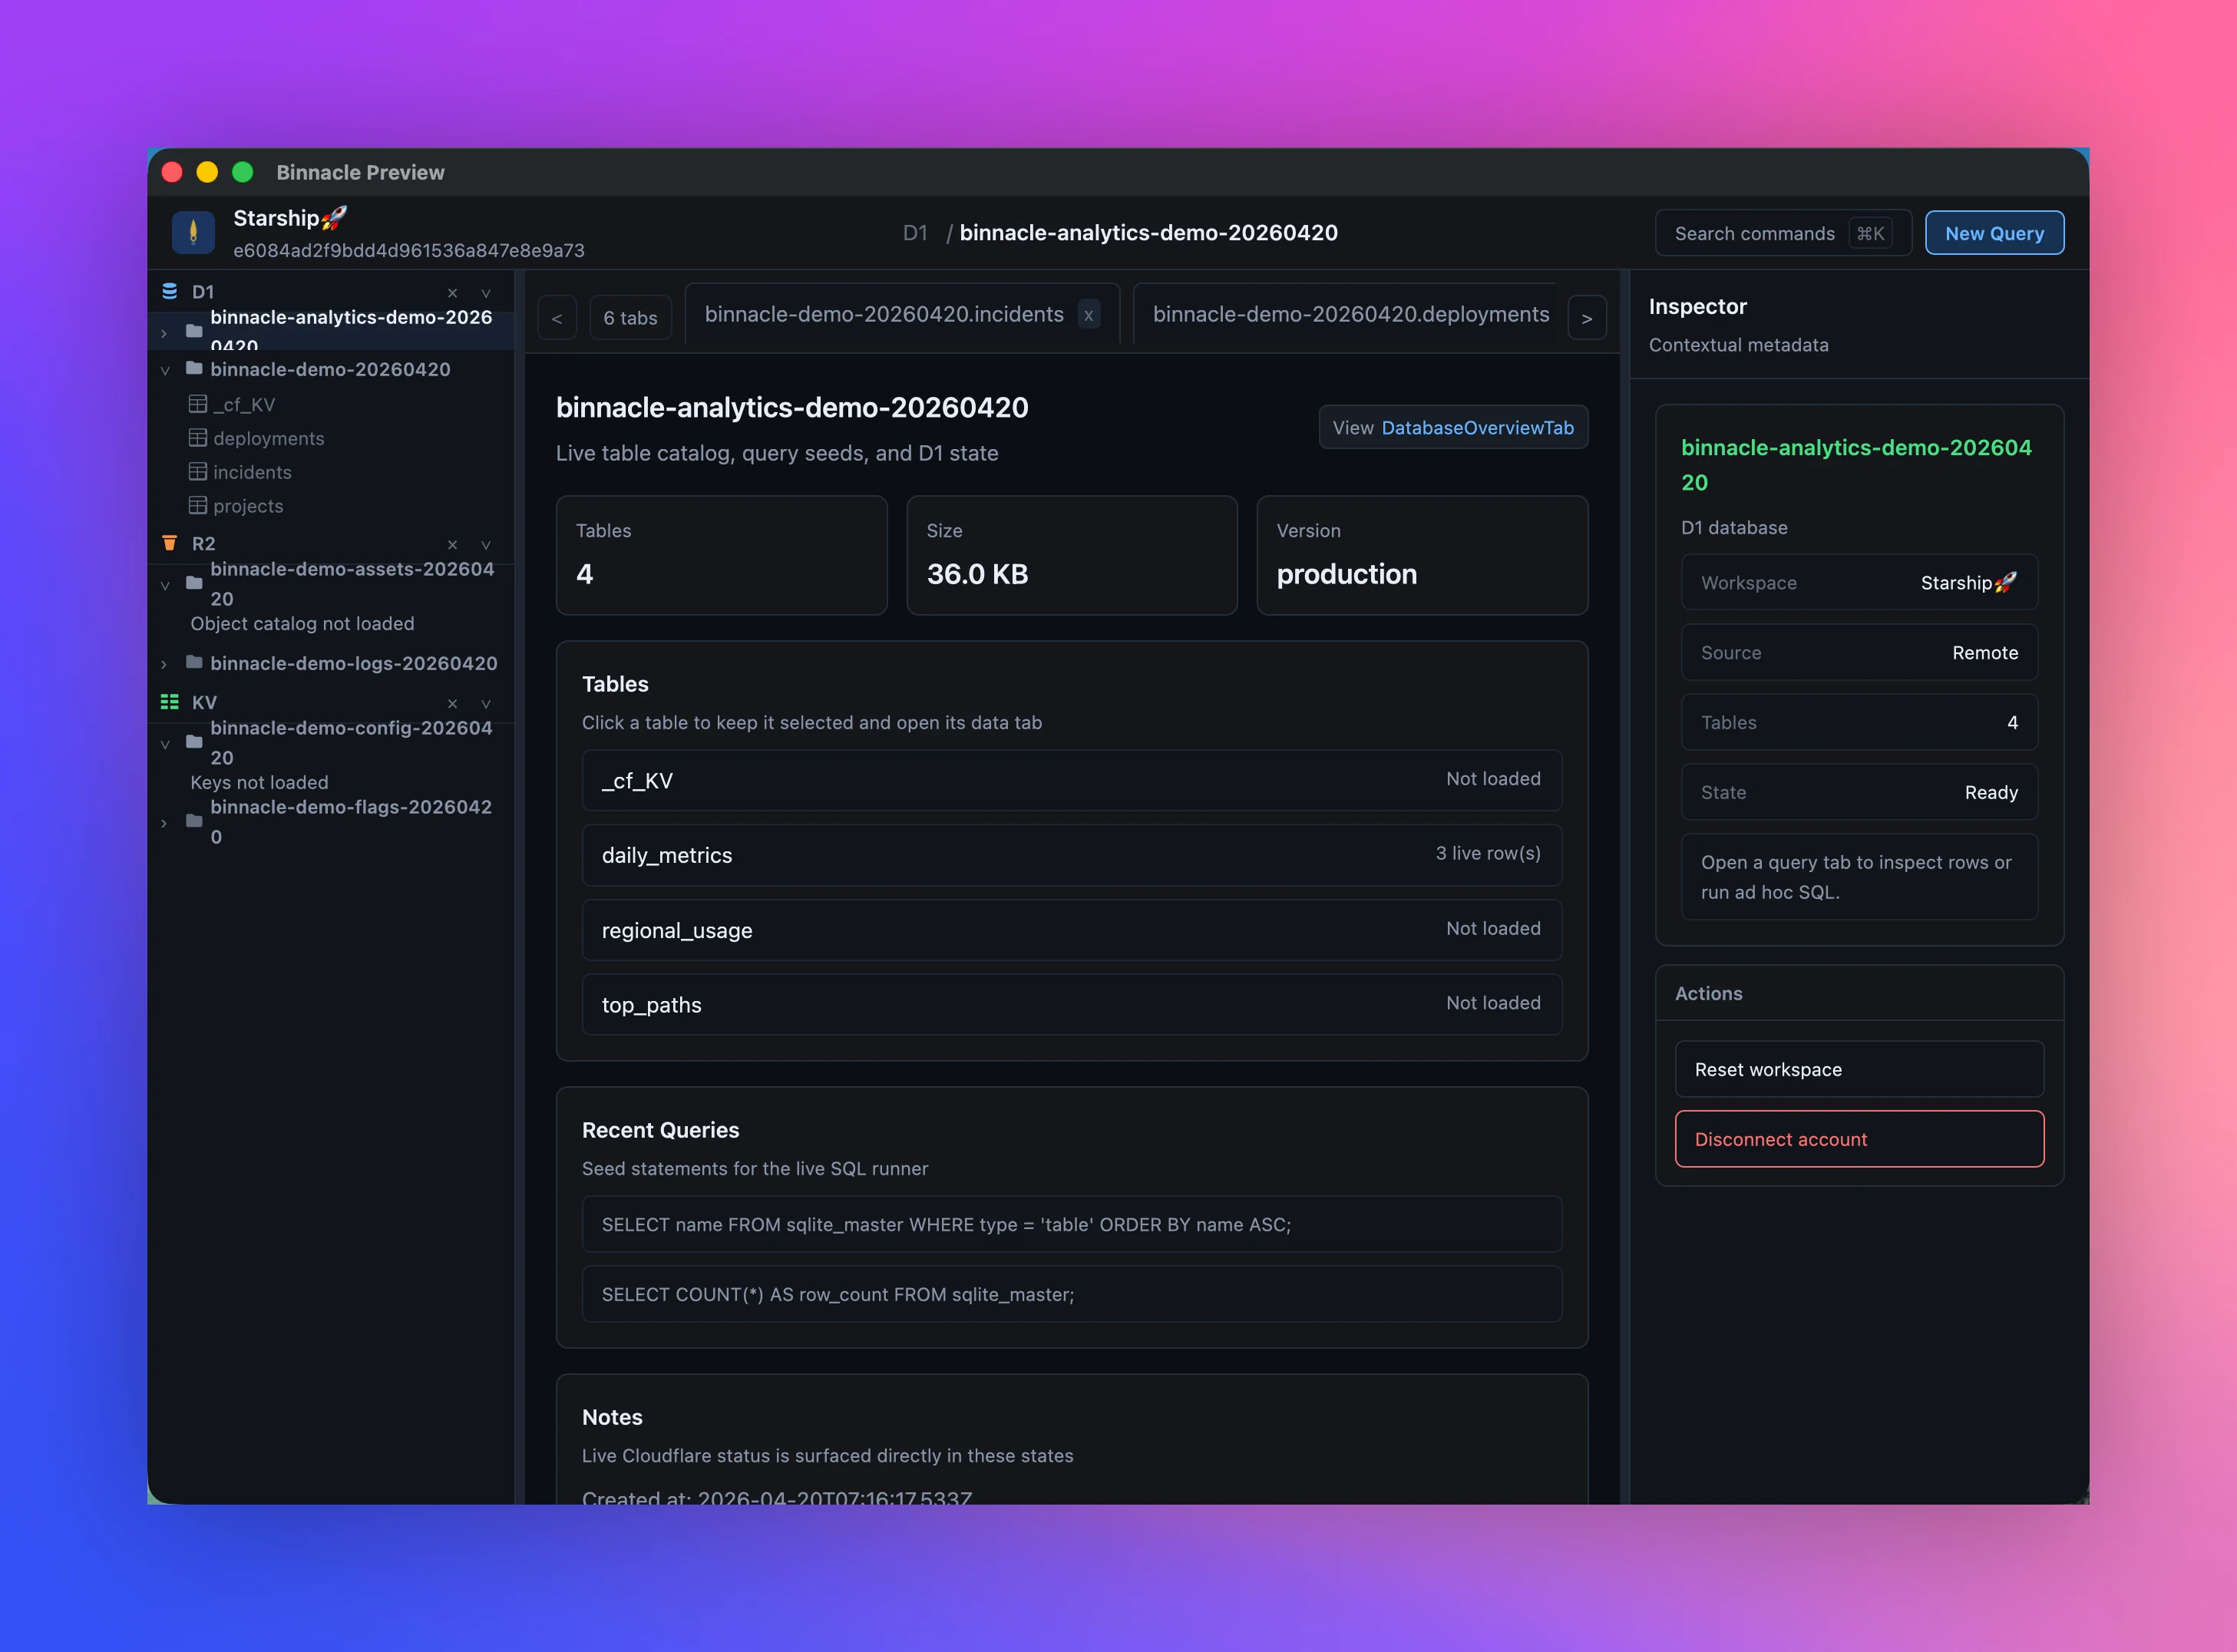The image size is (2237, 1652).
Task: Select the regional_usage table row
Action: 1071,930
